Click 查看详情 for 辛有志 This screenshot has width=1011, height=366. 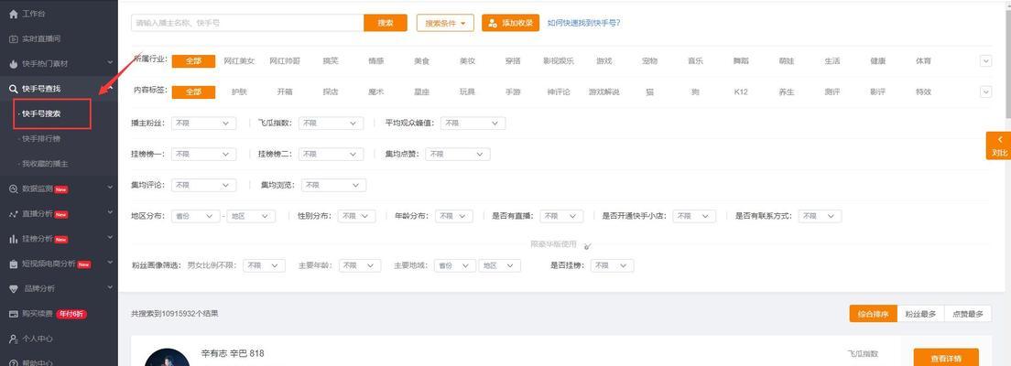(x=946, y=357)
